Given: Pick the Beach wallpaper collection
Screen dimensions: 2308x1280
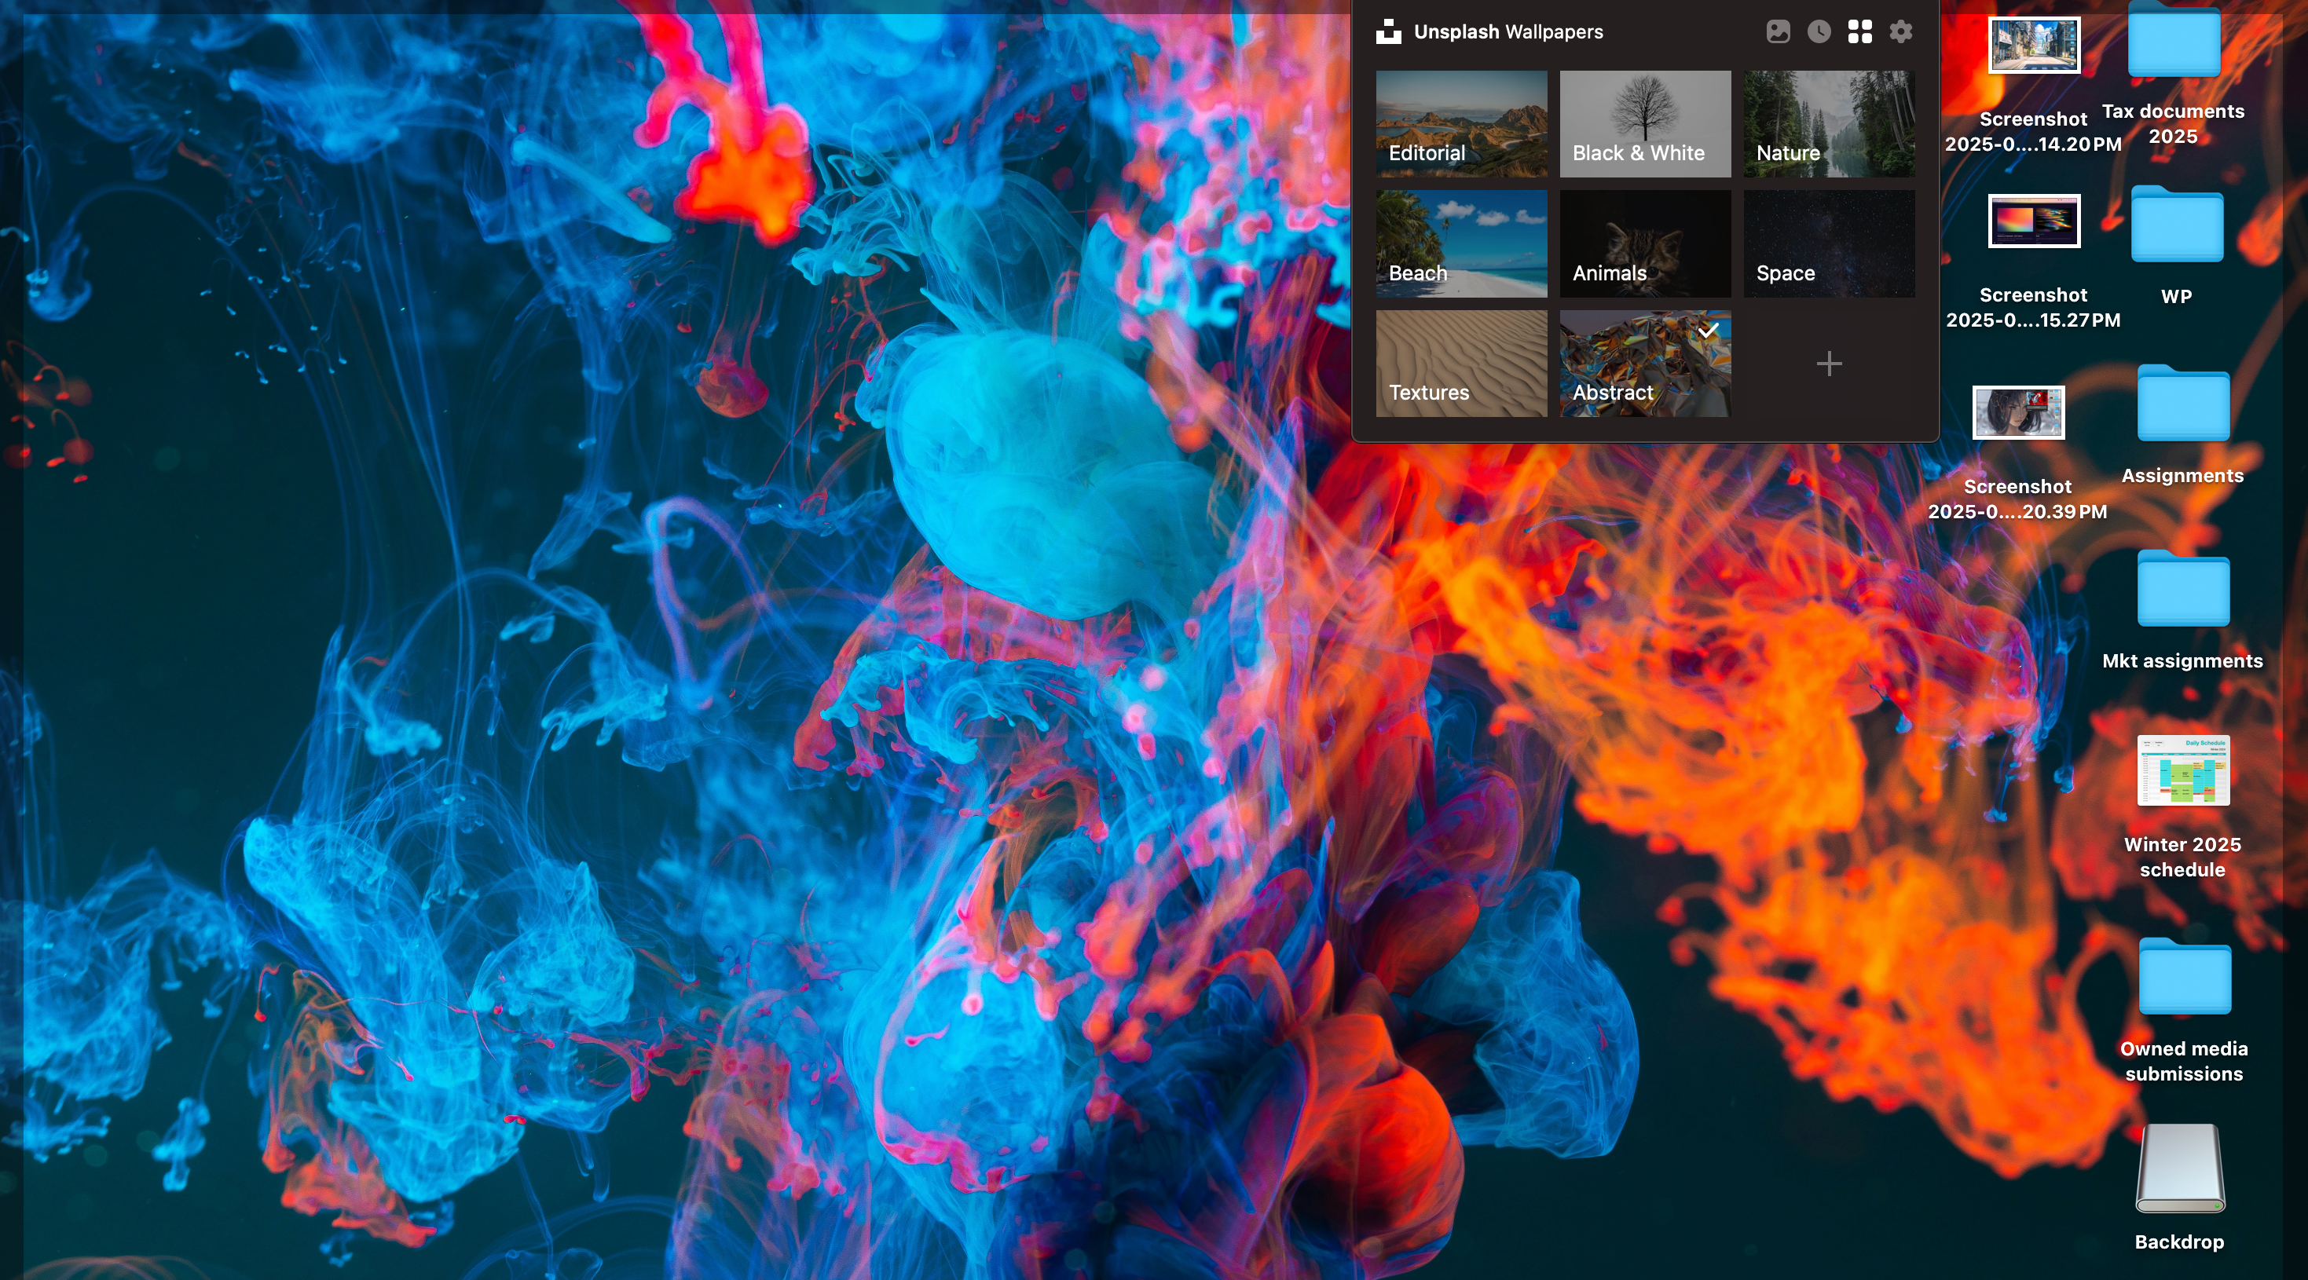Looking at the screenshot, I should tap(1461, 243).
